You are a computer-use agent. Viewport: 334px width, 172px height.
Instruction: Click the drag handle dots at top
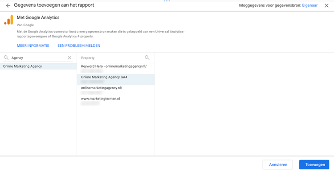tap(167, 1)
